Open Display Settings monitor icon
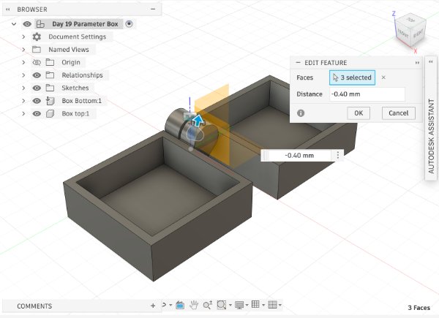Screen dimensions: 439x318 (x=240, y=305)
